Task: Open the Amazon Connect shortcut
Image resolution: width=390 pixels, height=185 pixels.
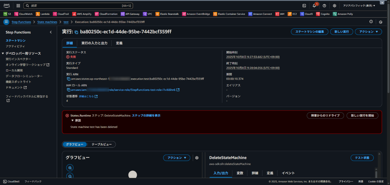Action: pos(260,14)
